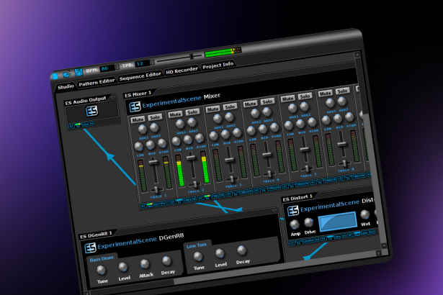443x295 pixels.
Task: Click the distortion curve display in Distort
Action: click(337, 222)
